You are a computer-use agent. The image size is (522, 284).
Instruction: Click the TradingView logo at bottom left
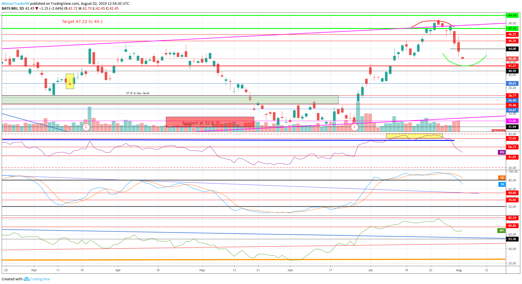click(37, 279)
